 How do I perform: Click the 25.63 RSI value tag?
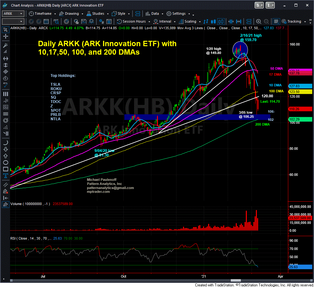300,267
